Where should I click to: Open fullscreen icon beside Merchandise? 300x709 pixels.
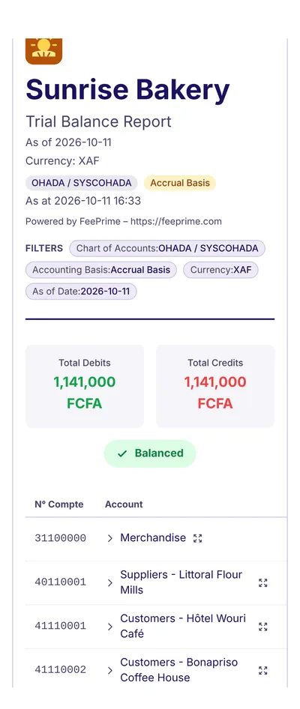[x=198, y=538]
